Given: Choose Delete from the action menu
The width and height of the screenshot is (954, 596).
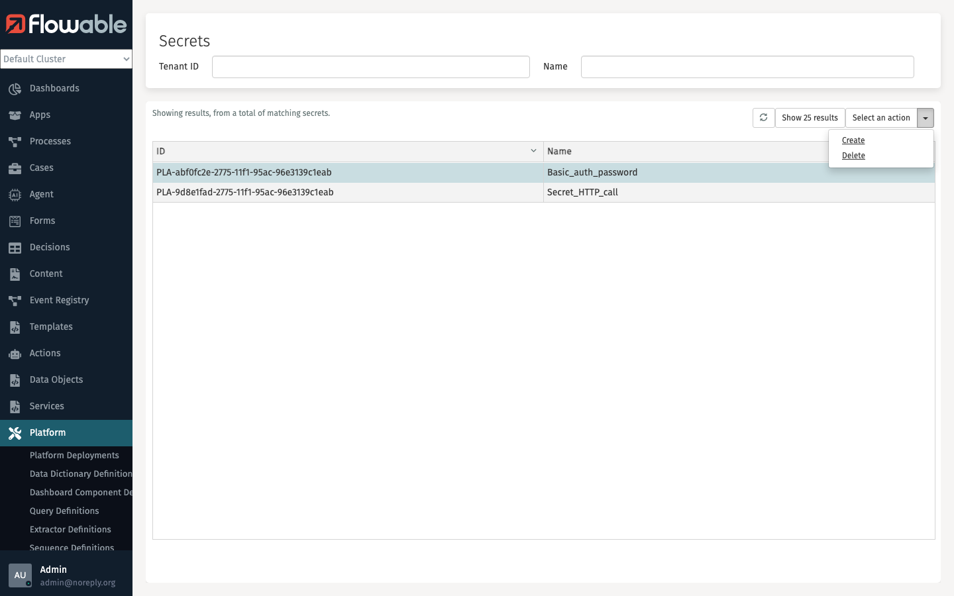Looking at the screenshot, I should tap(853, 156).
